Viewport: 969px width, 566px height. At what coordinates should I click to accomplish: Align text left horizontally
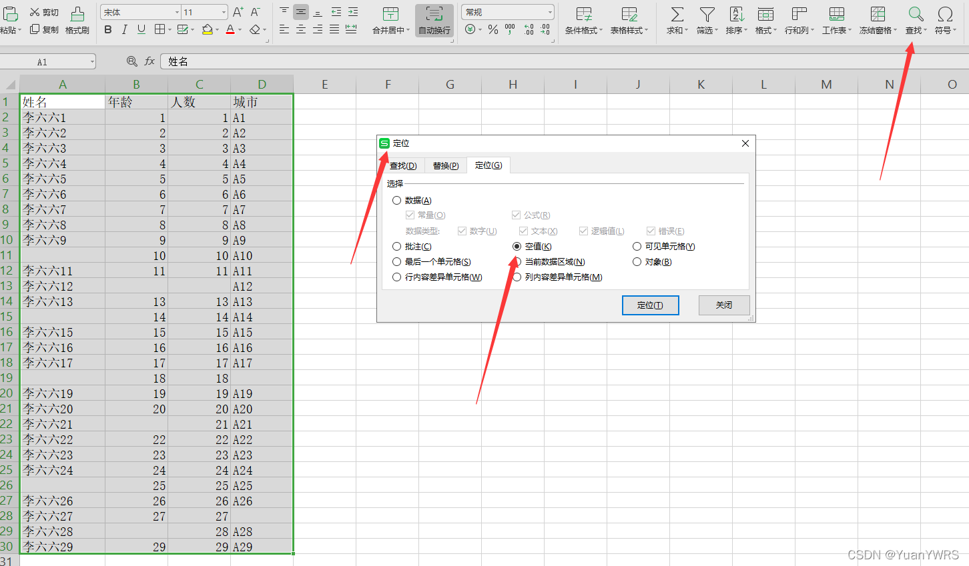(284, 29)
